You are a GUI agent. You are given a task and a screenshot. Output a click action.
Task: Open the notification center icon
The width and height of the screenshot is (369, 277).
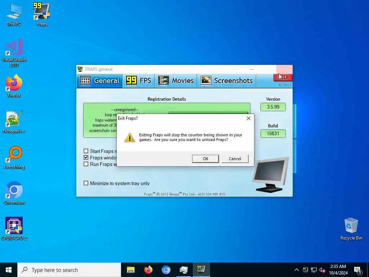coord(358,271)
